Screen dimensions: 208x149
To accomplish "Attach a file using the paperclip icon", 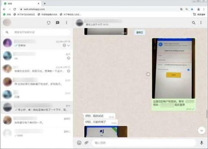I will pyautogui.click(x=87, y=143).
